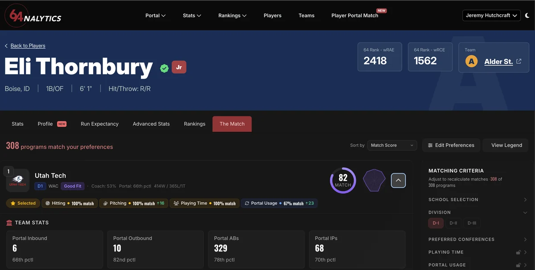Click the Portal Usage lock icon
The image size is (535, 270).
(518, 265)
